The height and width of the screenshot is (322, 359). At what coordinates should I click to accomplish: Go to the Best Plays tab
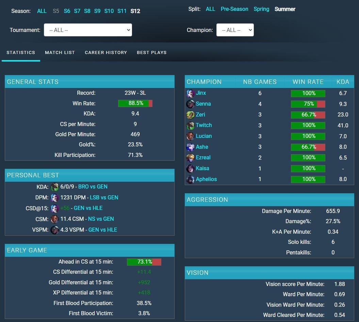click(x=152, y=53)
